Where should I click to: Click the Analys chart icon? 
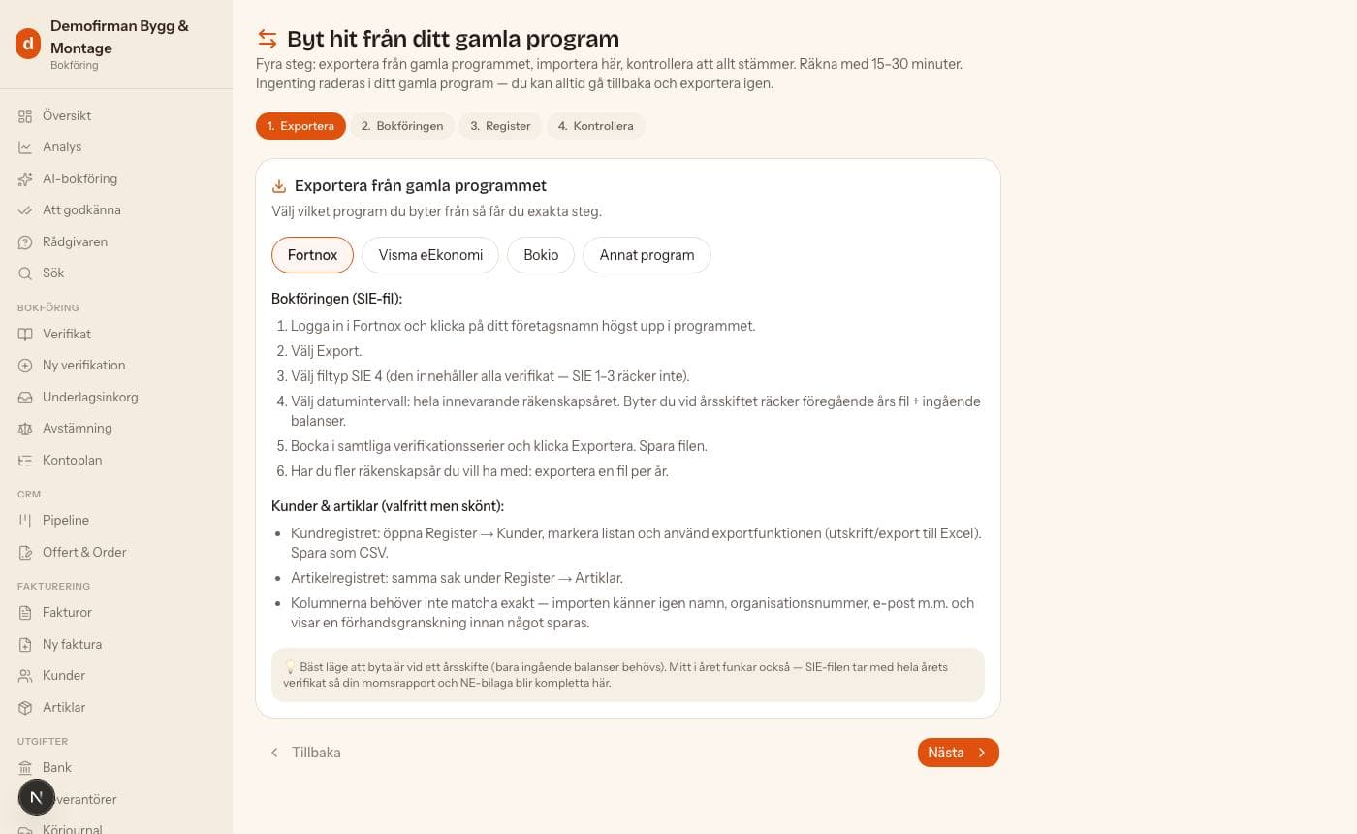[25, 147]
